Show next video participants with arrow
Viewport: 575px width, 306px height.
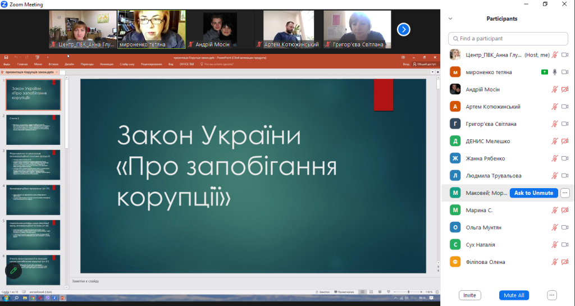[403, 29]
